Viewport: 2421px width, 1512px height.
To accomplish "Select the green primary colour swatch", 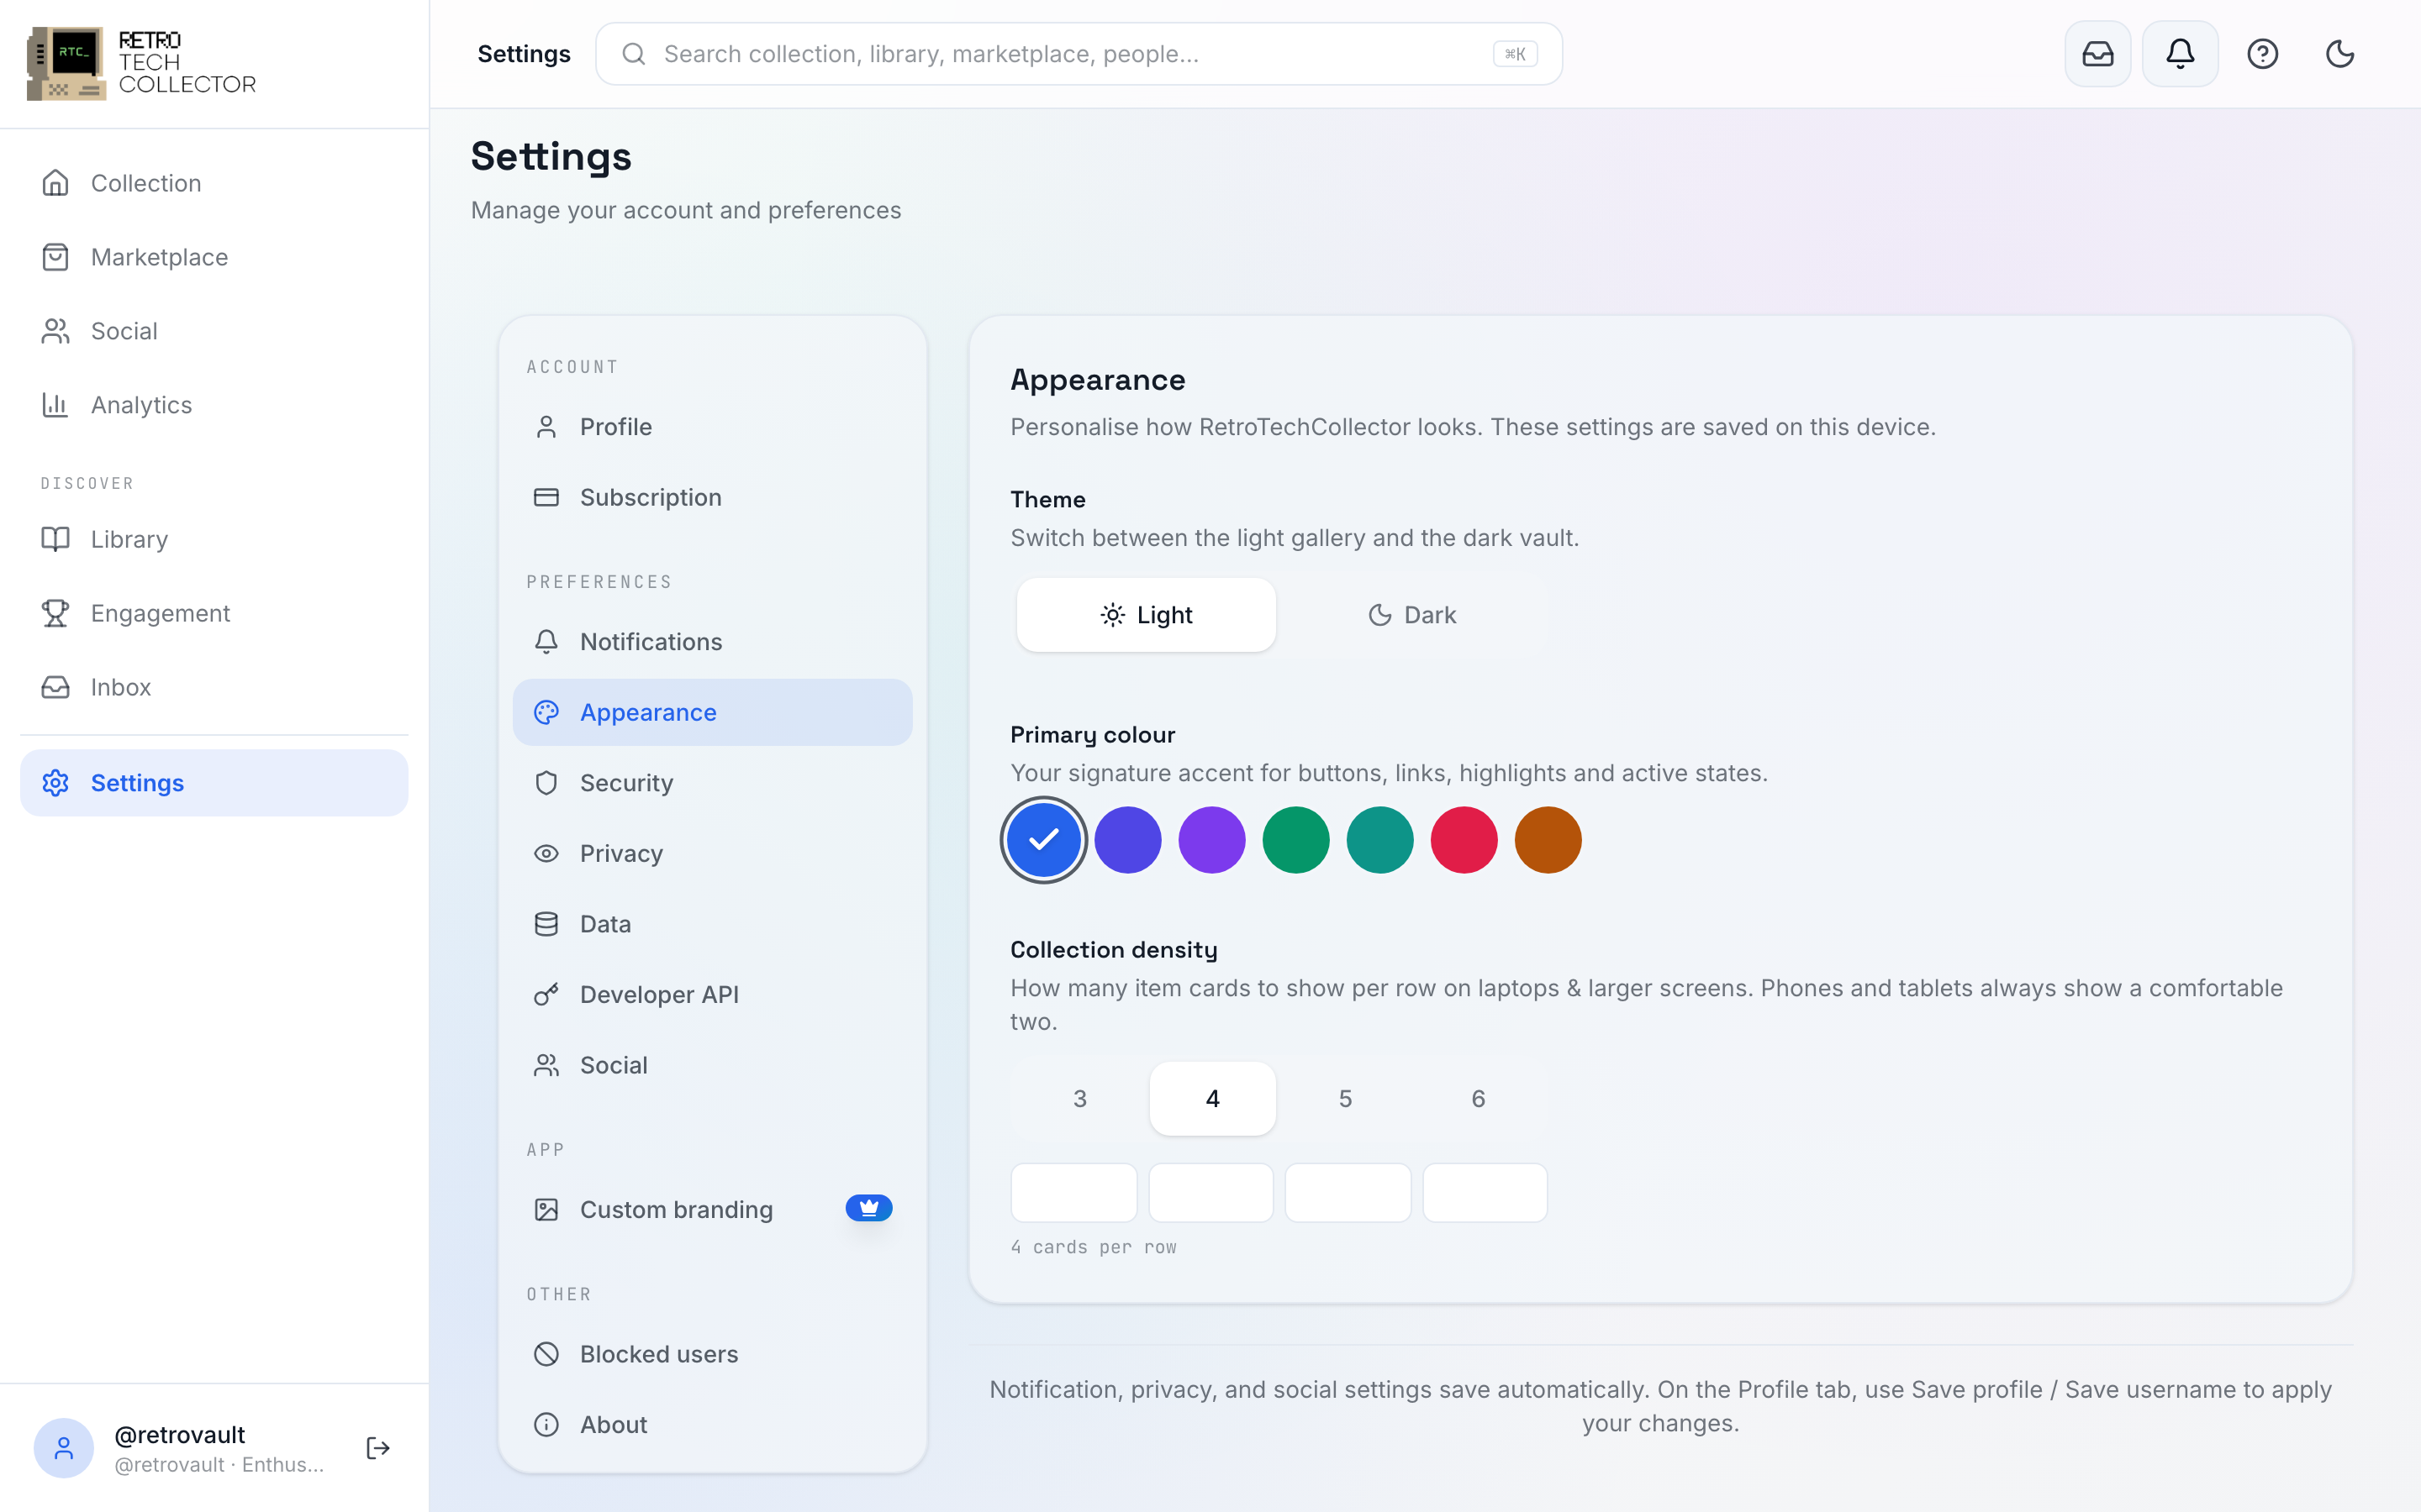I will point(1295,840).
